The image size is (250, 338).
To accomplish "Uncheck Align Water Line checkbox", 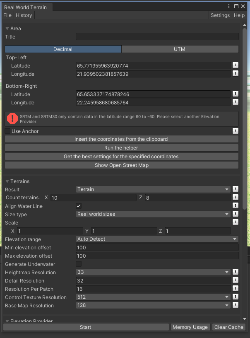I will tap(79, 206).
